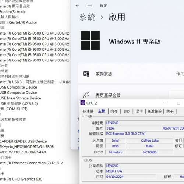Click the Coffee Lake chipset value
Image resolution: width=184 pixels, height=184 pixels.
tap(150, 141)
